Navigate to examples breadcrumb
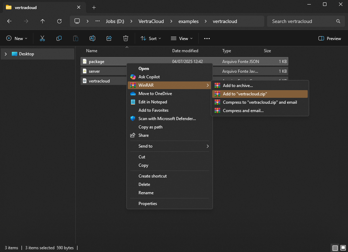The image size is (348, 252). click(x=189, y=21)
